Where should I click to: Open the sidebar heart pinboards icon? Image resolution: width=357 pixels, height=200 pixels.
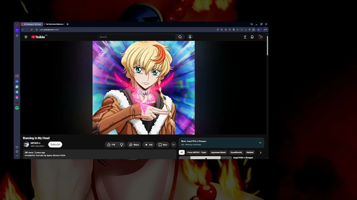[x=17, y=147]
